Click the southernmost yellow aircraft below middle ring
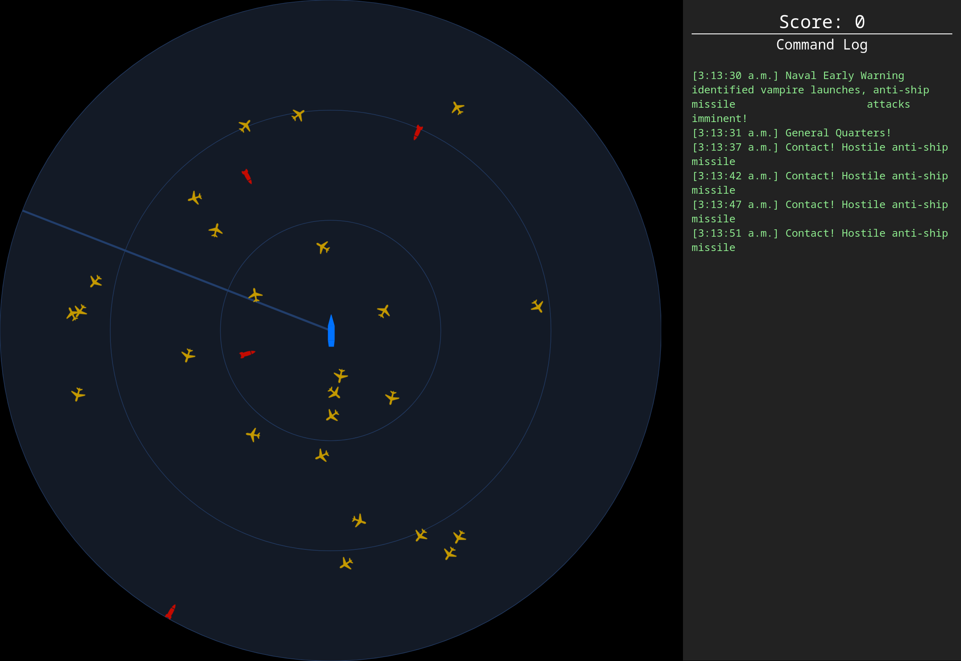 coord(346,564)
